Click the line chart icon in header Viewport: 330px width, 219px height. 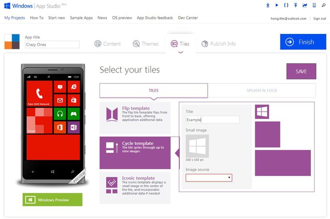point(305,6)
